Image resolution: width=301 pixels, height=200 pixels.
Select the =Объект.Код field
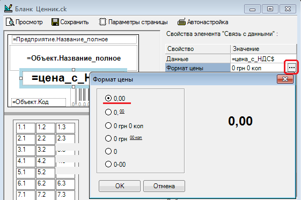[39, 102]
